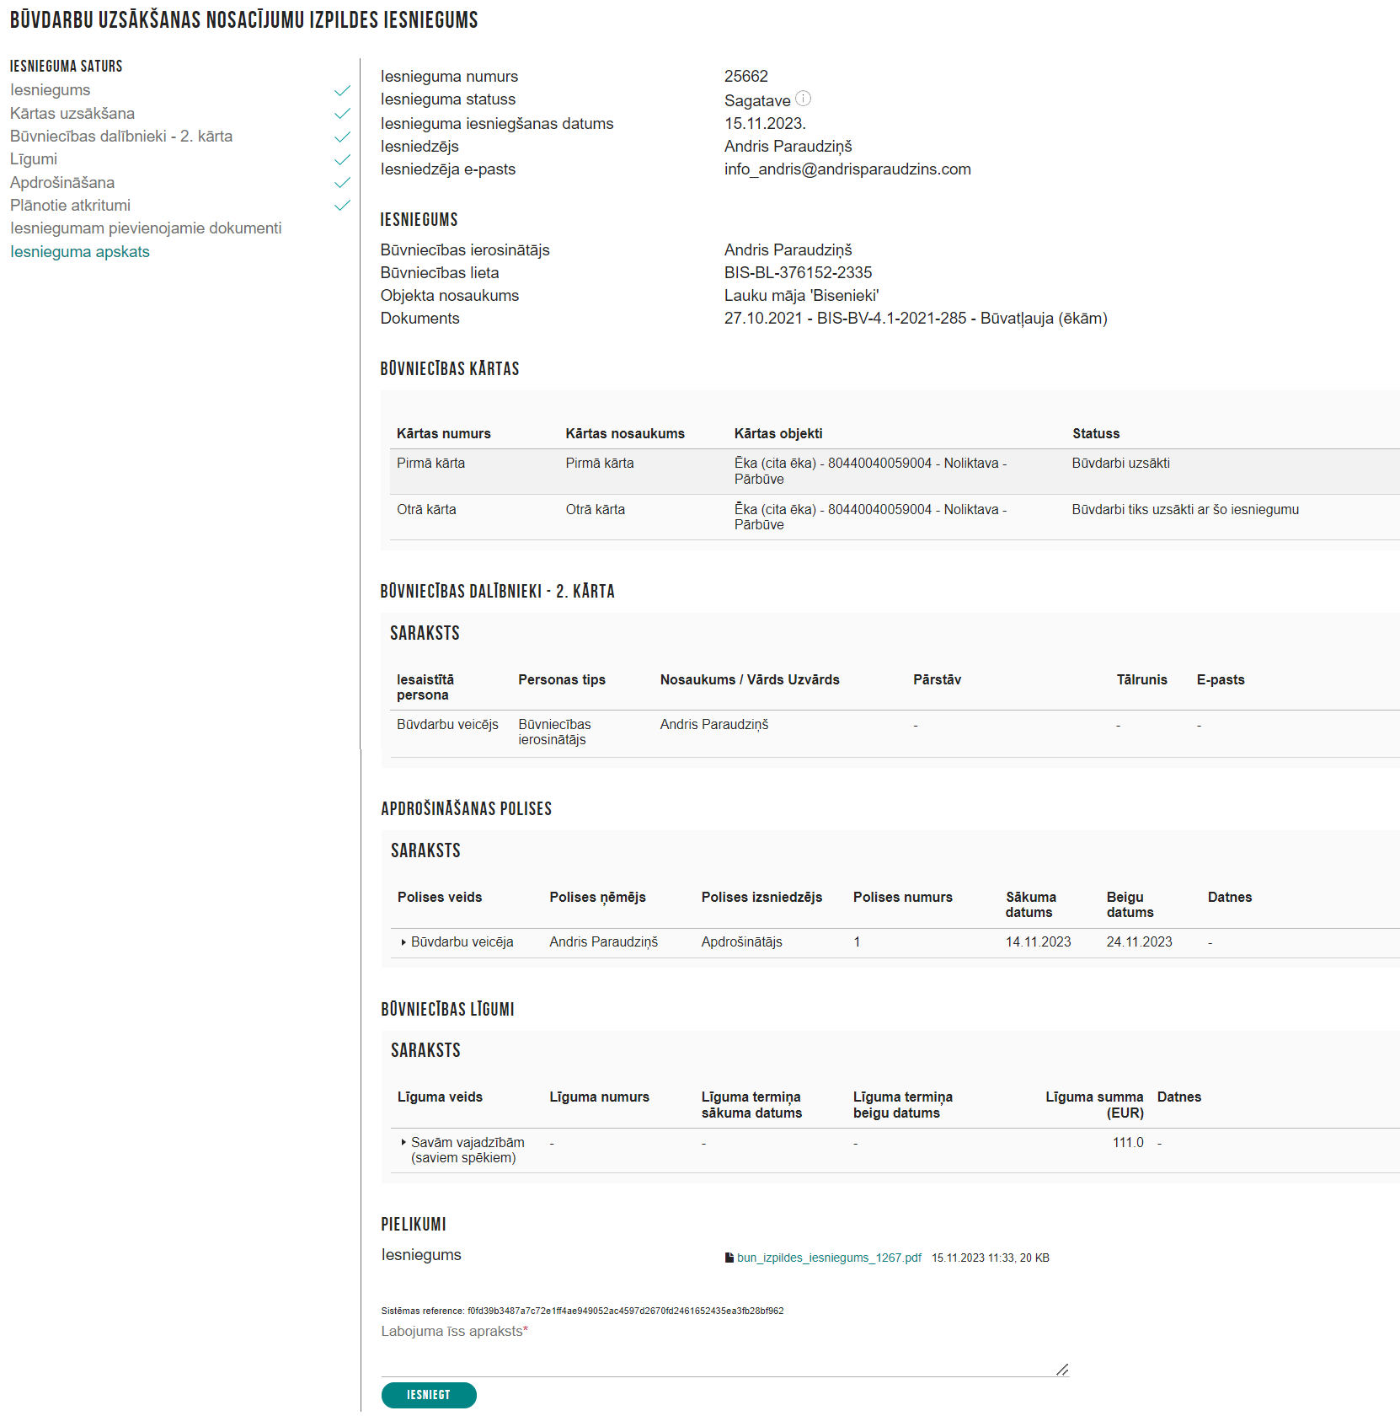1400x1416 pixels.
Task: Select Iesnieguma apskats in the sidebar
Action: (x=80, y=252)
